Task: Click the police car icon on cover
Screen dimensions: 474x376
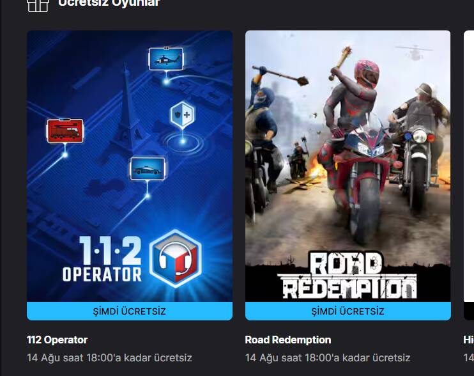Action: click(147, 168)
